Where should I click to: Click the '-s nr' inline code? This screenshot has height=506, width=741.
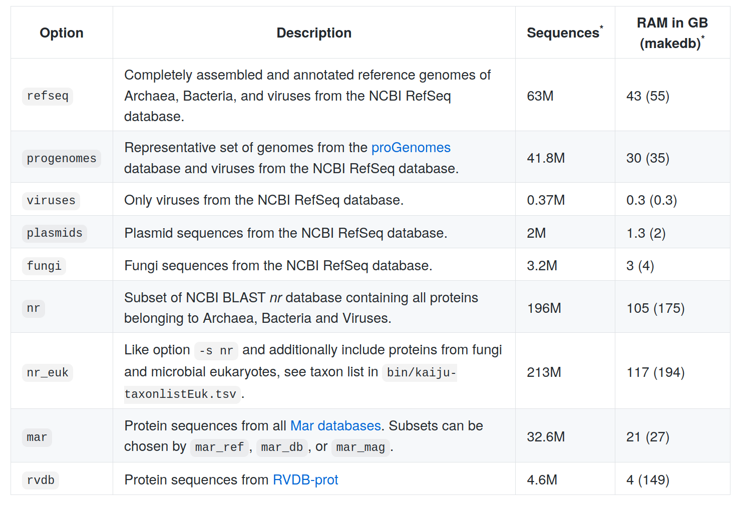click(x=216, y=351)
